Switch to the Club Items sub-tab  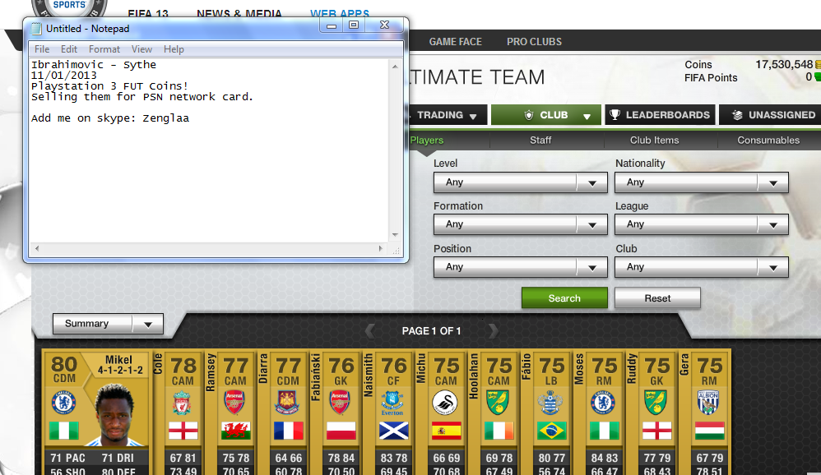click(655, 141)
